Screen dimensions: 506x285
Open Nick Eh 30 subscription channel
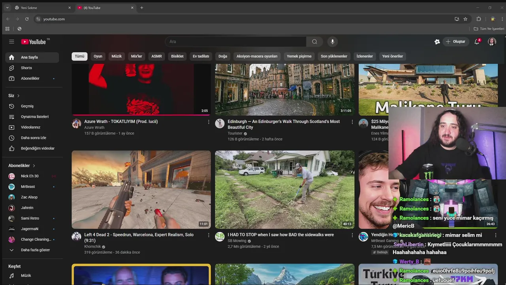tap(32, 176)
